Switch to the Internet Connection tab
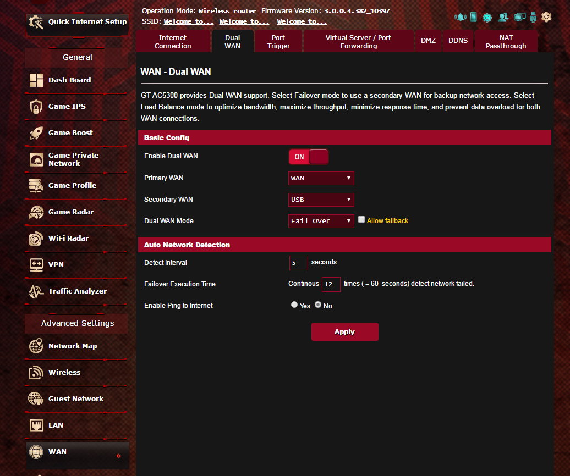The width and height of the screenshot is (570, 476). click(173, 42)
